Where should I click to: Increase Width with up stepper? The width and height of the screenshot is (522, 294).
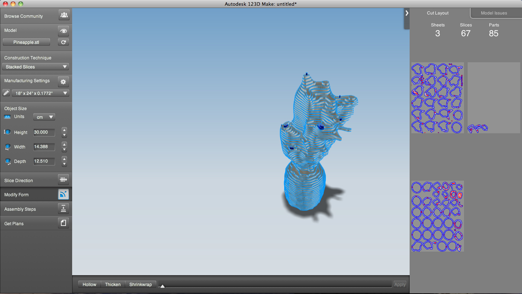point(64,144)
